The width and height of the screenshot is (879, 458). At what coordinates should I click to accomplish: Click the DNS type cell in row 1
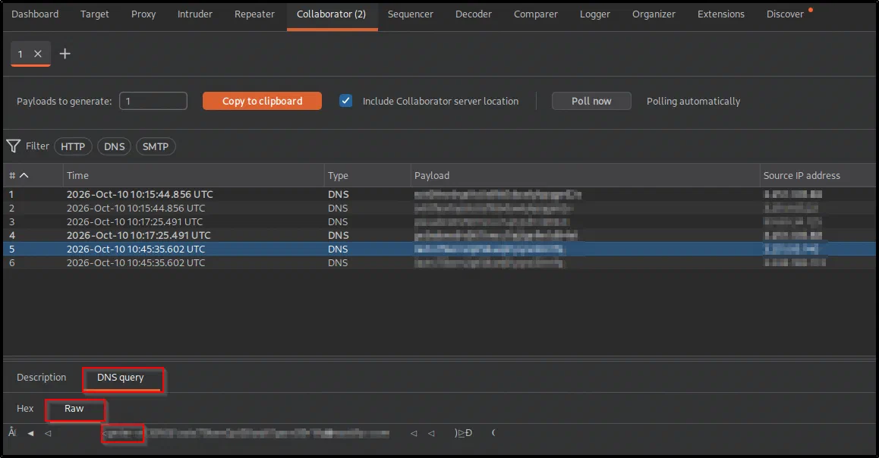pos(338,194)
